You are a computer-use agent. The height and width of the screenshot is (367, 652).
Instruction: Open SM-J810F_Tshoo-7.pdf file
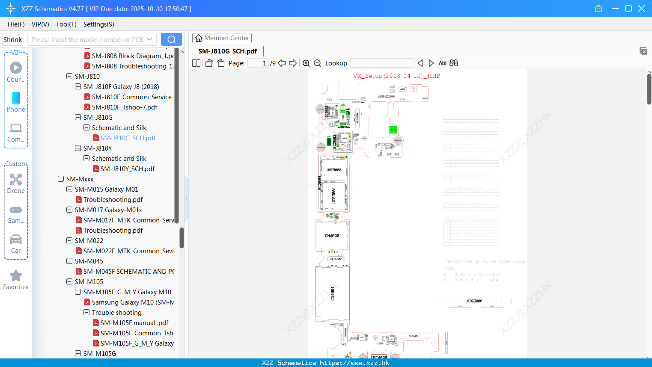[x=125, y=107]
